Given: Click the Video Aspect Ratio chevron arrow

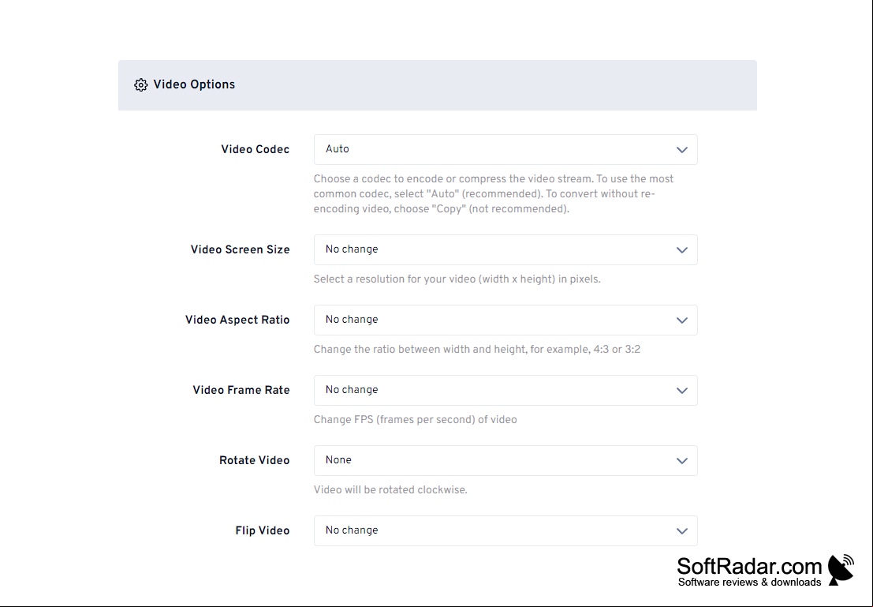Looking at the screenshot, I should [681, 320].
